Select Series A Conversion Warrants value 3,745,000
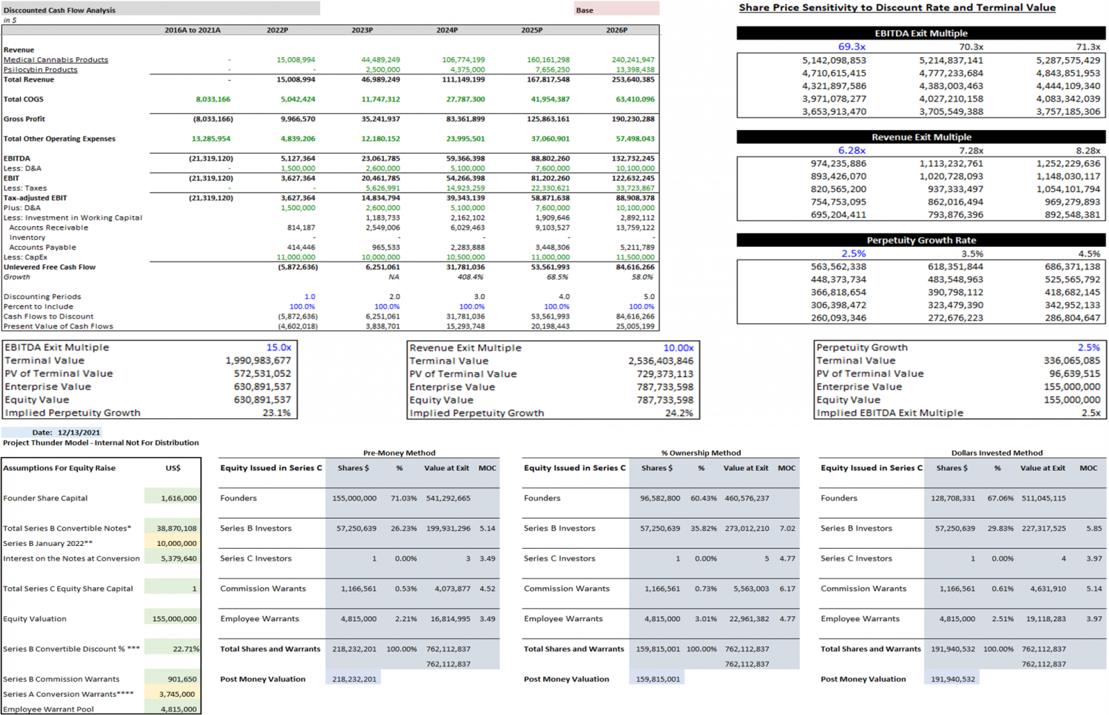 tap(173, 695)
